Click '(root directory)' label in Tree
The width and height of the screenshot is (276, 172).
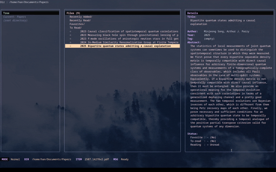pyautogui.click(x=15, y=21)
